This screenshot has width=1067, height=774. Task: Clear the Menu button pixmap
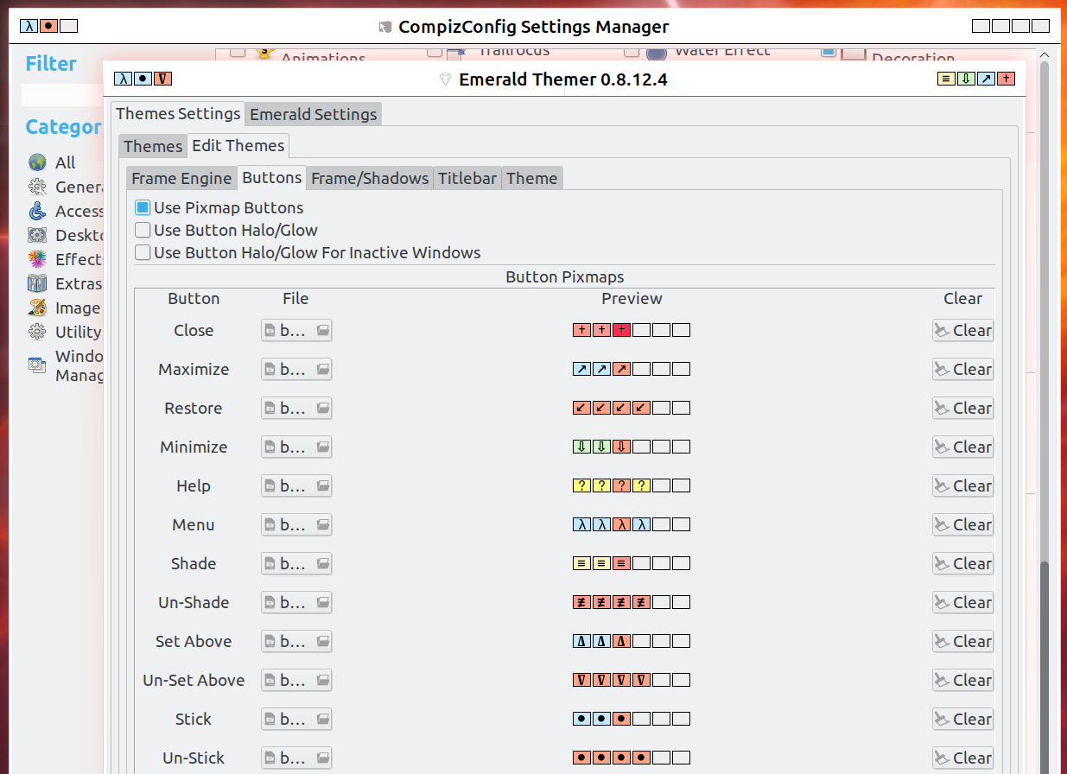pyautogui.click(x=962, y=525)
